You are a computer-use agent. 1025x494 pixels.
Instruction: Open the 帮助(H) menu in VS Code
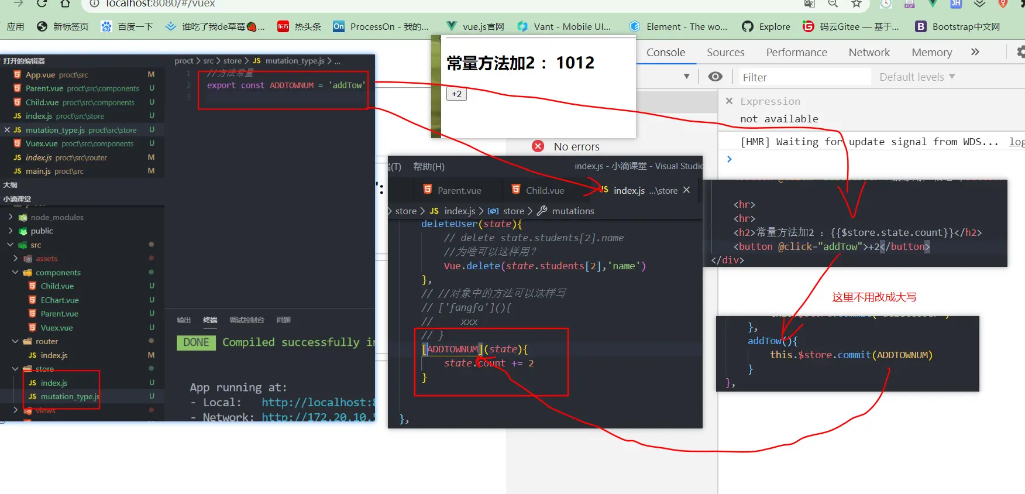tap(429, 166)
